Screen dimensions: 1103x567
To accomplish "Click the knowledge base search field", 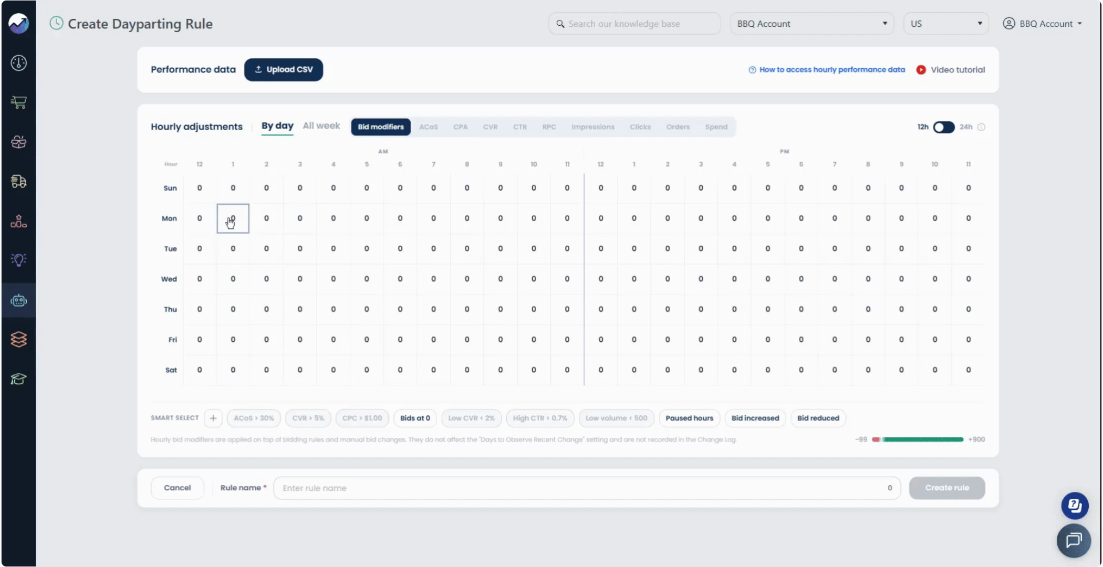I will click(x=634, y=24).
